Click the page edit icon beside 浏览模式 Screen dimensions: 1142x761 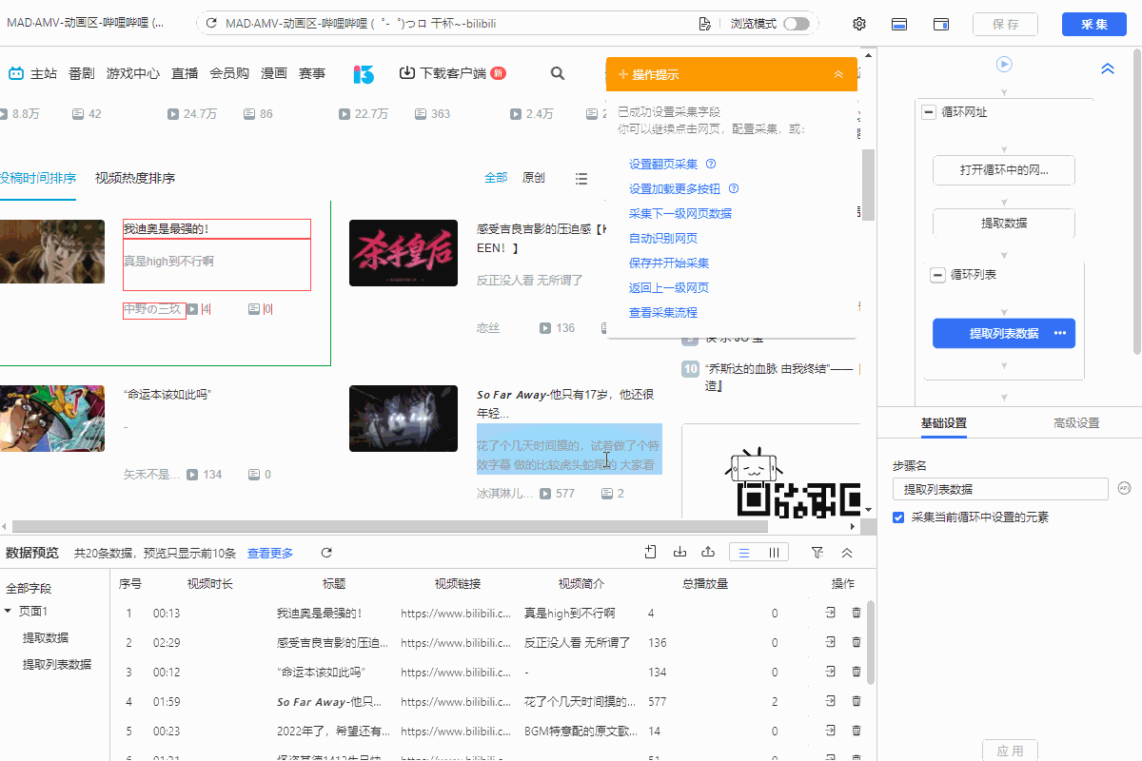point(704,24)
